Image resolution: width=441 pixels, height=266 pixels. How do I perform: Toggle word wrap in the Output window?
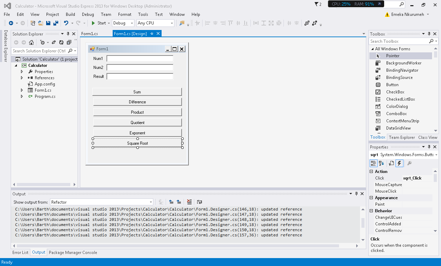pos(199,202)
